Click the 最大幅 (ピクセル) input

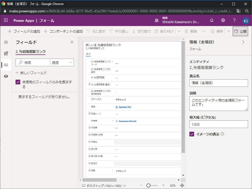pyautogui.click(x=219, y=124)
